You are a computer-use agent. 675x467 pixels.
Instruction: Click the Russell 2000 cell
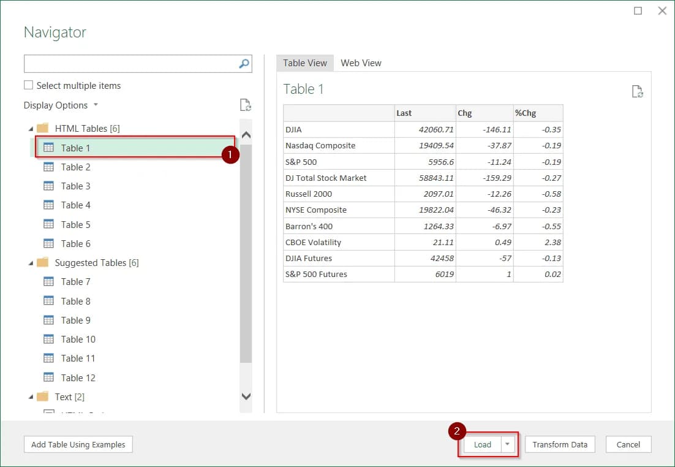point(339,194)
